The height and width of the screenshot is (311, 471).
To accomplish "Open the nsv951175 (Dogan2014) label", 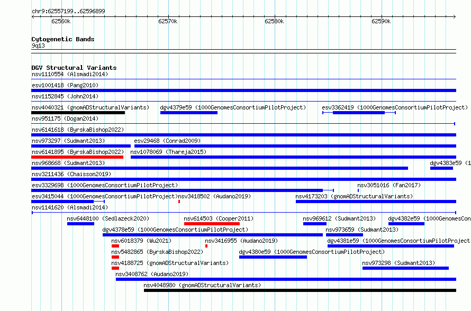I will 65,118.
